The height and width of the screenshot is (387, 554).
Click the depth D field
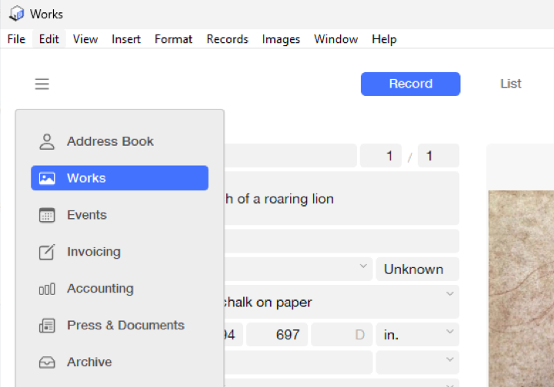(342, 335)
